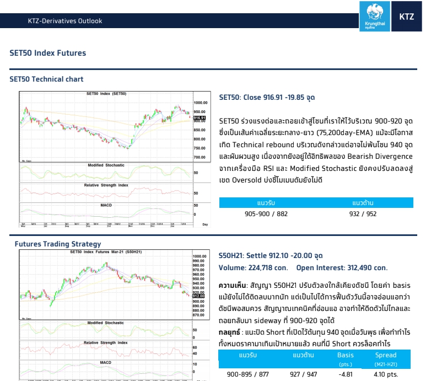Click the basis value '-4.81'

click(346, 374)
